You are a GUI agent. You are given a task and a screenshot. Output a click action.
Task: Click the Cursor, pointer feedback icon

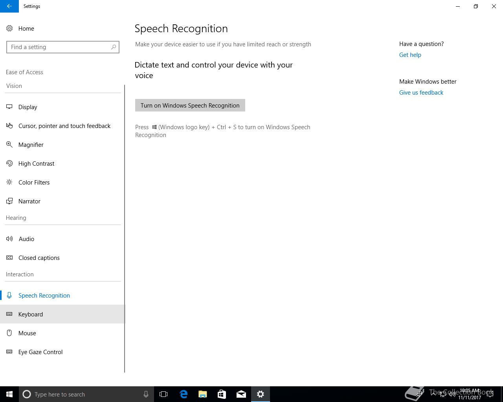pos(9,126)
